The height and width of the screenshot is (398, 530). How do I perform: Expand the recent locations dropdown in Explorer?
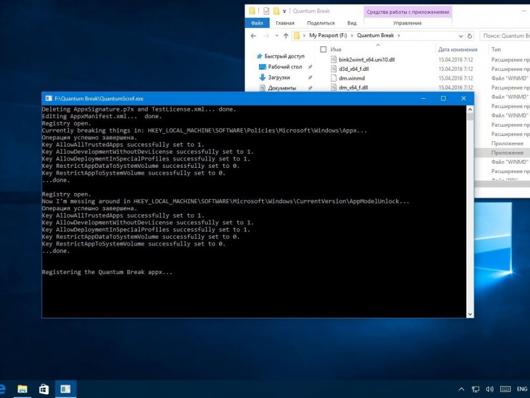coord(277,36)
